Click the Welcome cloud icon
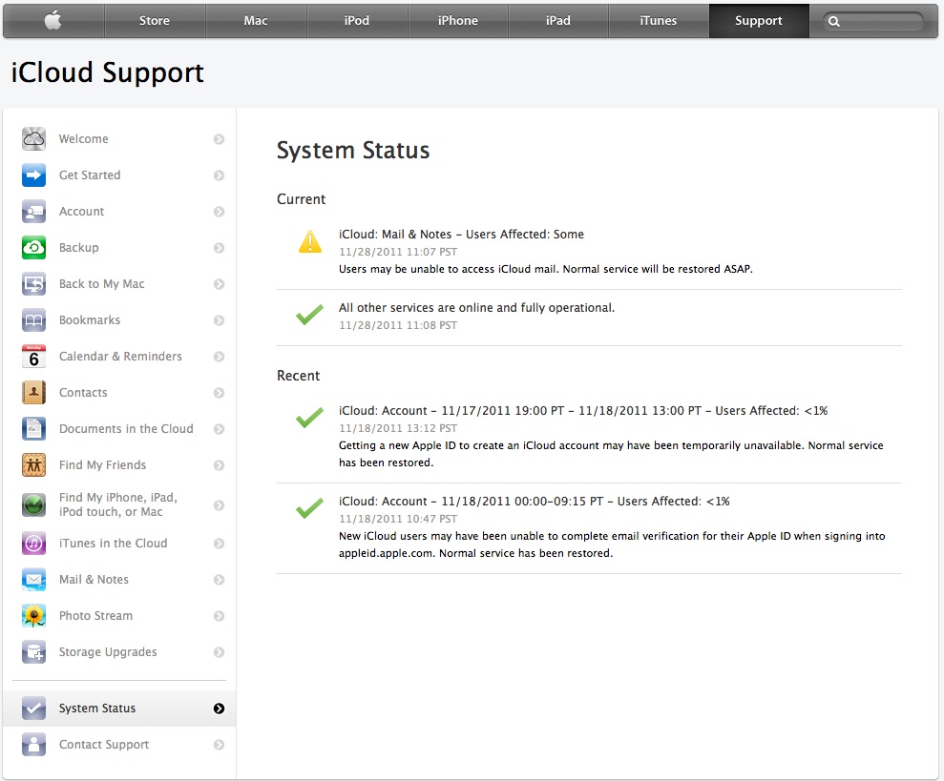Viewport: 944px width, 781px height. click(33, 139)
